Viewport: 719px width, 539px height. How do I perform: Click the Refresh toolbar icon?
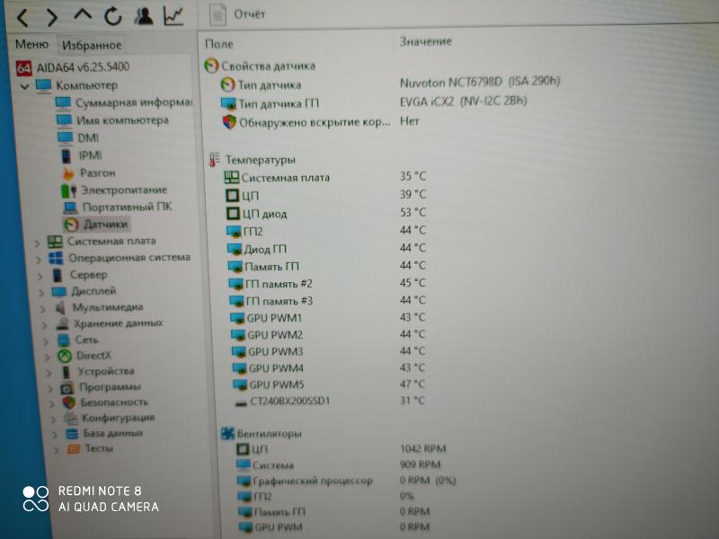click(113, 16)
